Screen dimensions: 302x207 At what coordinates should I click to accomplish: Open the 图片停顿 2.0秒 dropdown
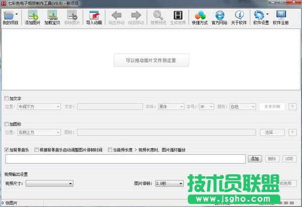click(x=169, y=183)
